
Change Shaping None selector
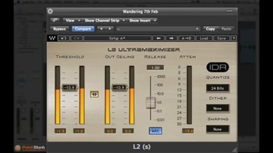tap(218, 129)
